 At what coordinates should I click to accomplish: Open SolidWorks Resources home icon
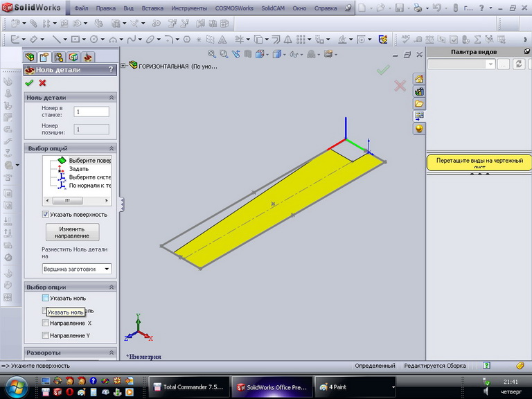[x=419, y=79]
